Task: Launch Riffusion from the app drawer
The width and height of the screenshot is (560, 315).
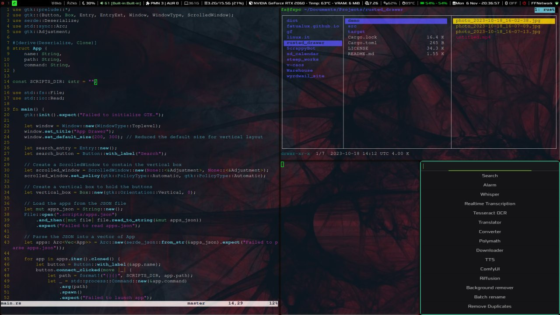Action: pos(490,278)
